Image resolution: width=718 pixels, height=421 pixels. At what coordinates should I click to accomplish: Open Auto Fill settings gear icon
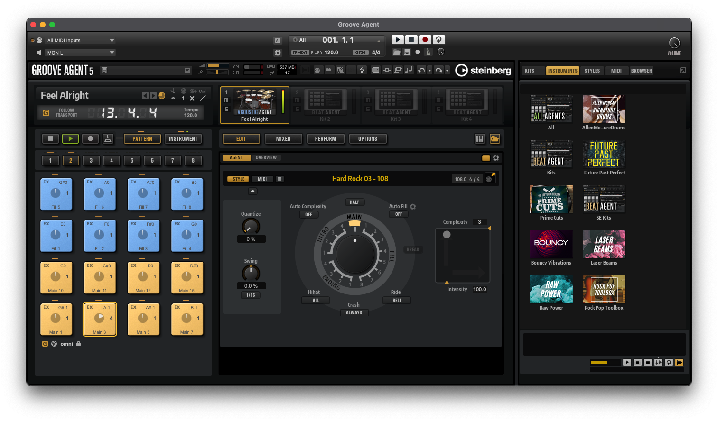pyautogui.click(x=413, y=207)
